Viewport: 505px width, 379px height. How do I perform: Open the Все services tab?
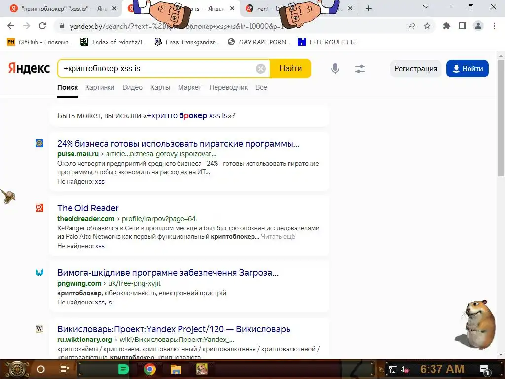click(x=261, y=87)
